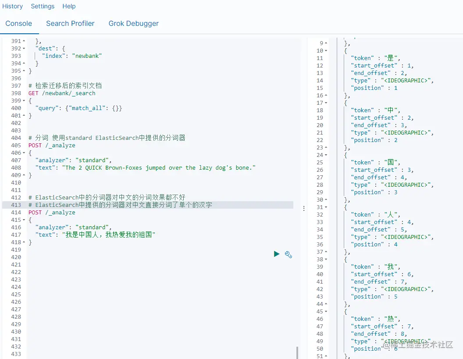Click output token "中" line

click(x=375, y=110)
